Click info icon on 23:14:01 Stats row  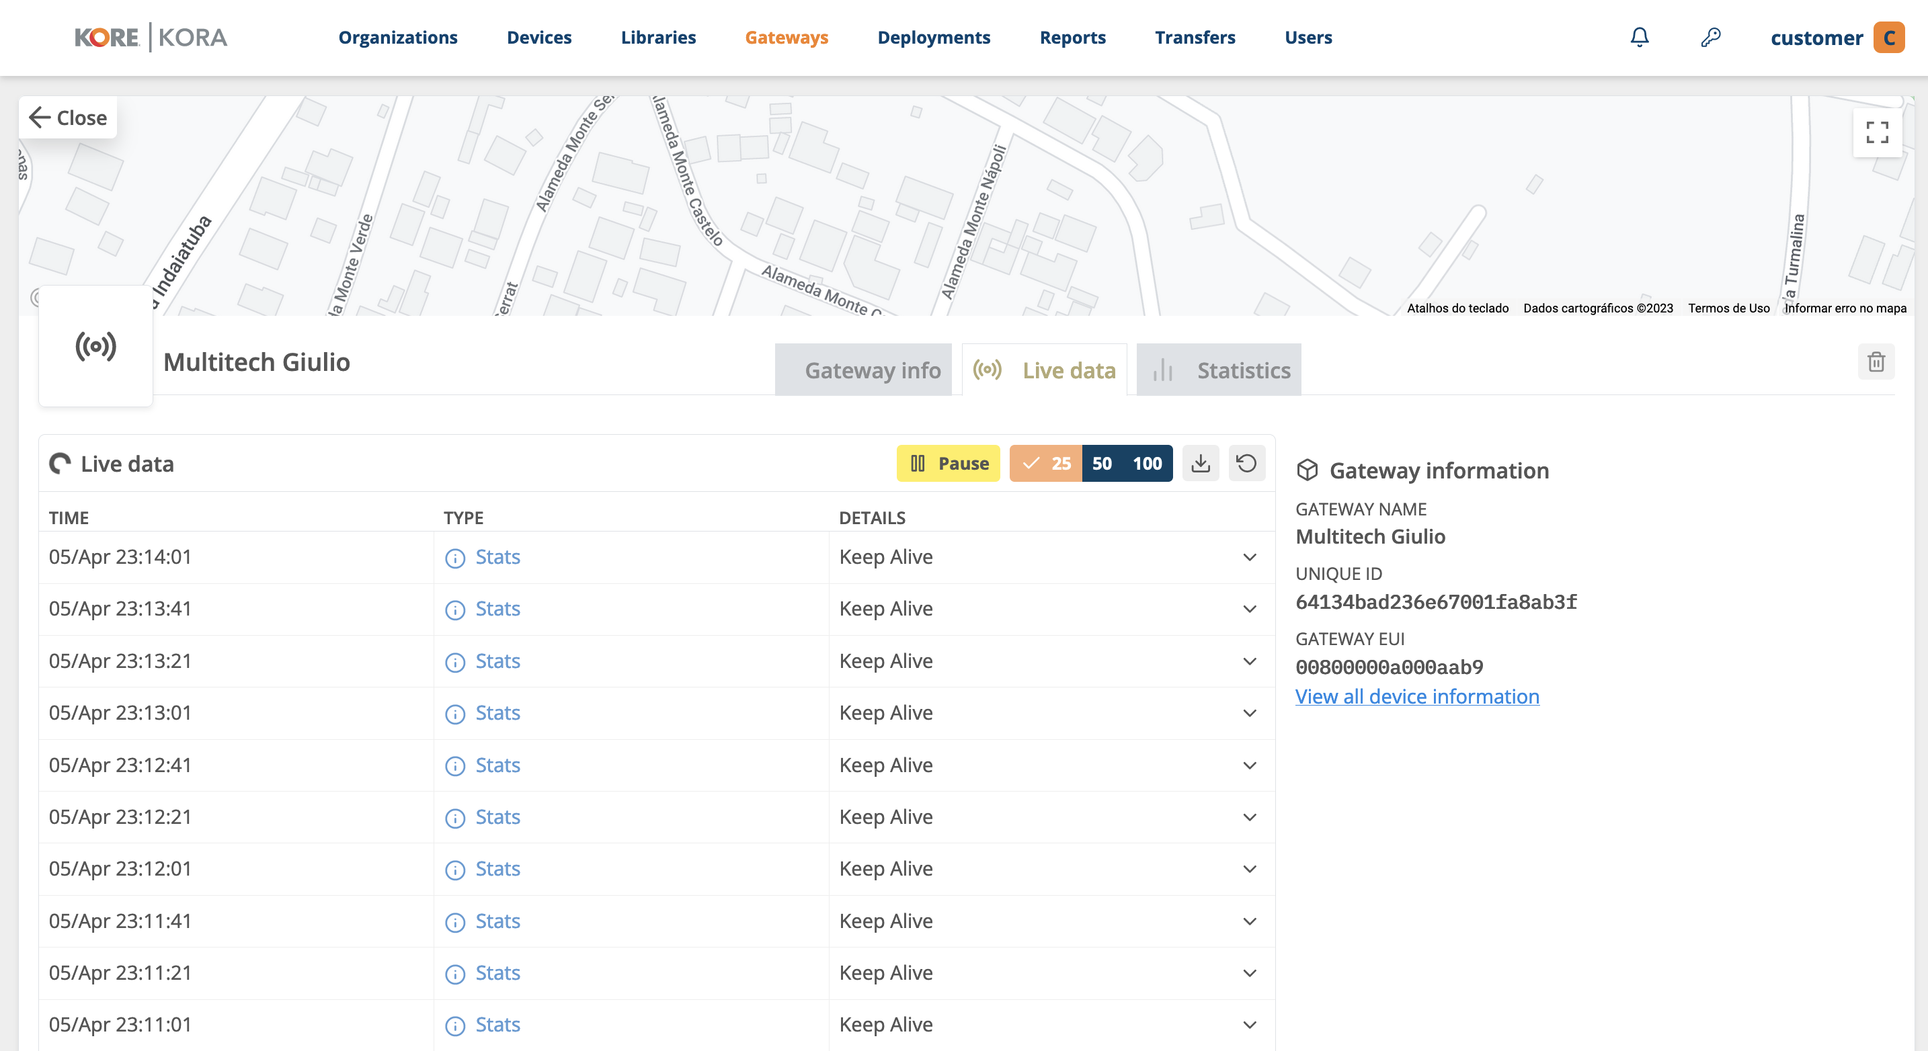tap(455, 558)
